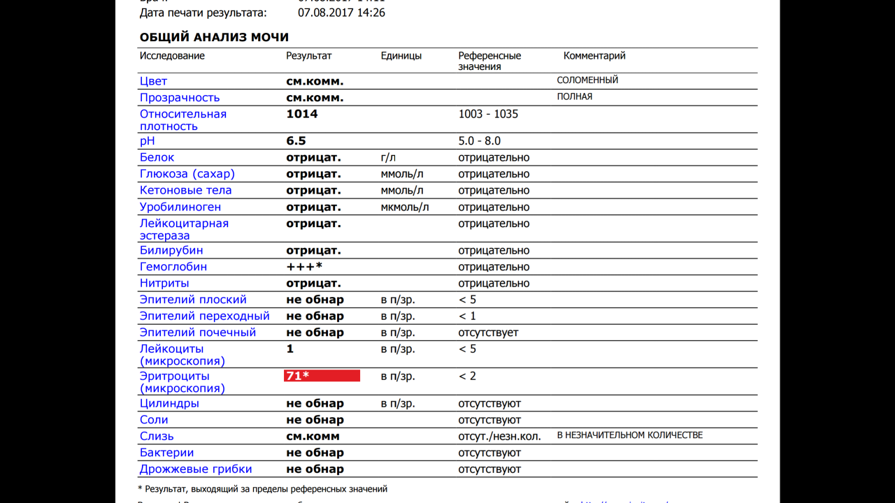Click the Лейкоциты result value 1
This screenshot has width=895, height=503.
(290, 349)
